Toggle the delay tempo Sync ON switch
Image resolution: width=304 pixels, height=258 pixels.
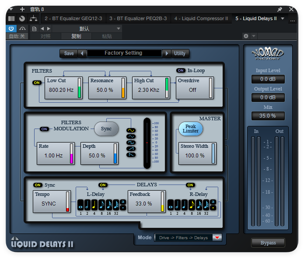[38, 185]
